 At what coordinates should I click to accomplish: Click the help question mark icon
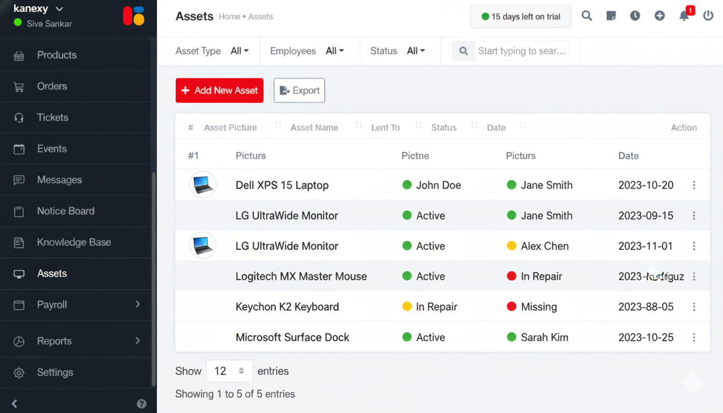(141, 404)
